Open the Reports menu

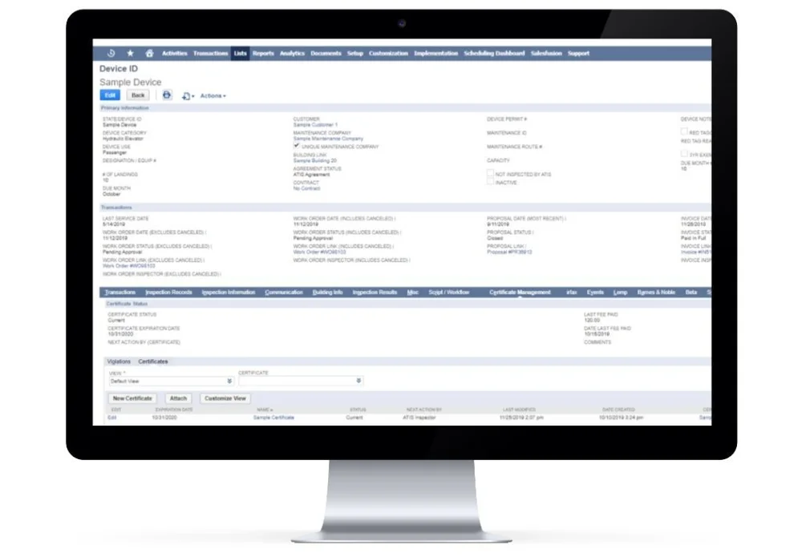point(263,54)
